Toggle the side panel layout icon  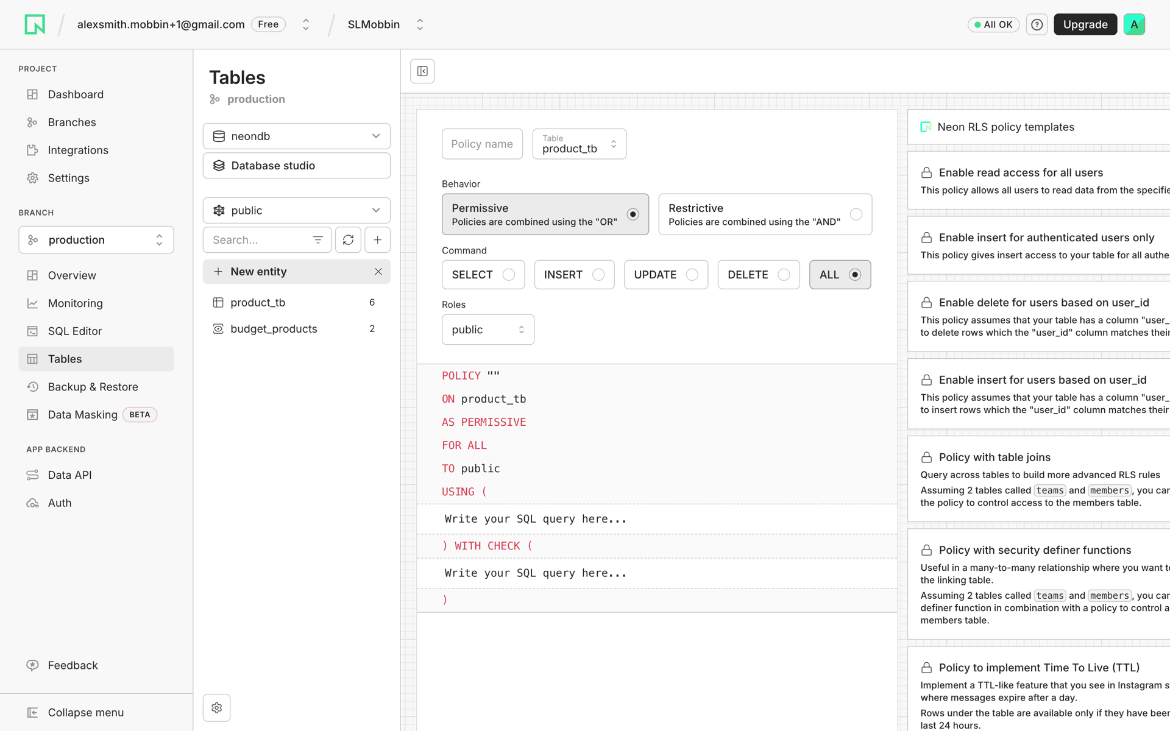[x=422, y=71]
